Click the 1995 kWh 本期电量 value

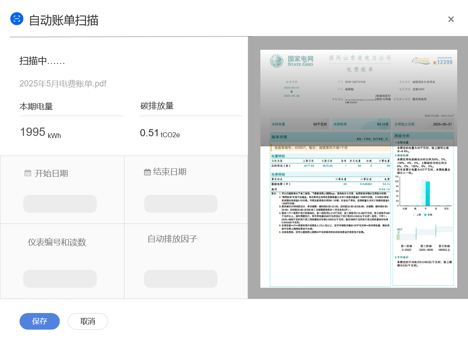tap(40, 133)
